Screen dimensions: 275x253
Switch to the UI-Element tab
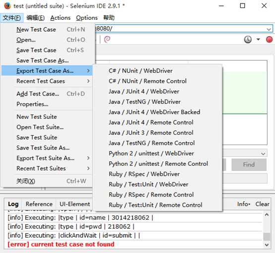[x=74, y=204]
